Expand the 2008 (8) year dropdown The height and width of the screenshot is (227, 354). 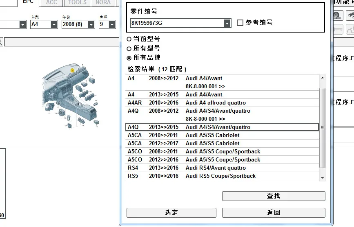pyautogui.click(x=91, y=24)
